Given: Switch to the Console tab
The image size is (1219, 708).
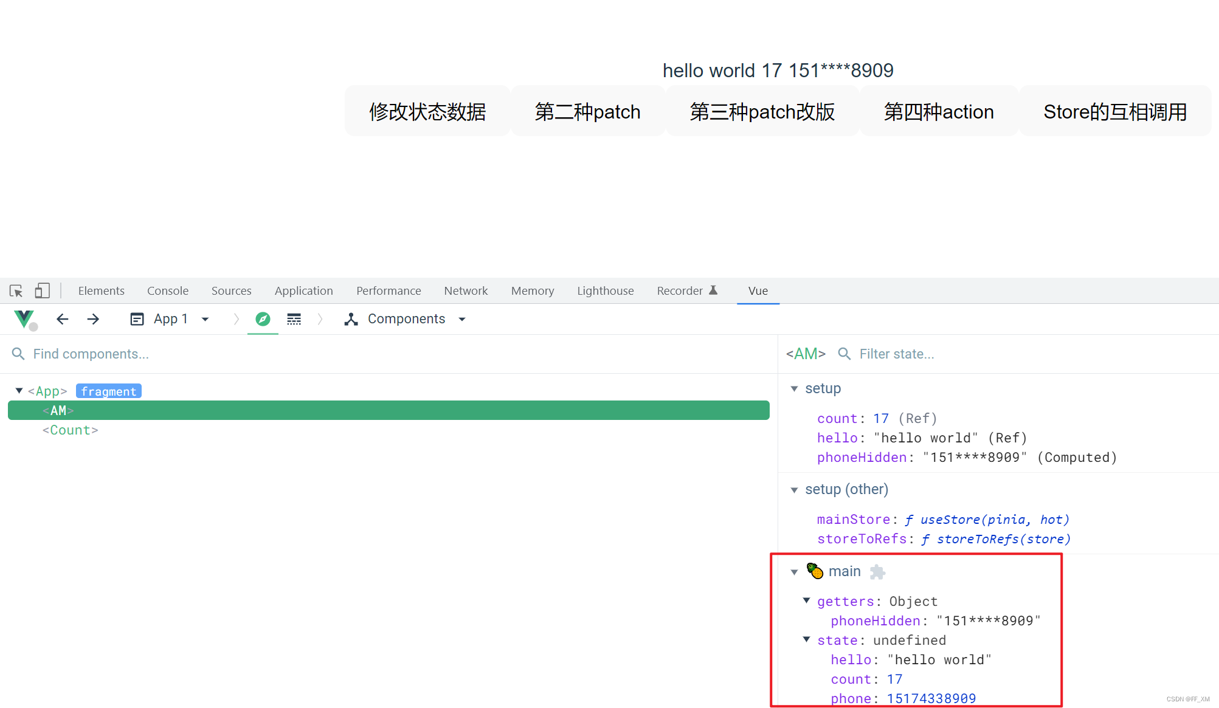Looking at the screenshot, I should click(x=167, y=290).
